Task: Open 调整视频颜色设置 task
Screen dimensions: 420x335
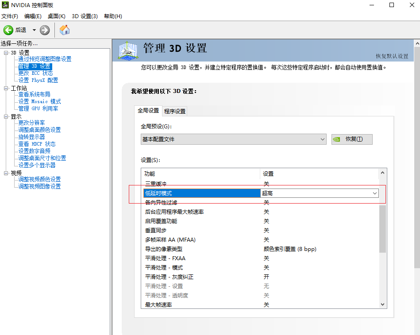Action: [39, 179]
